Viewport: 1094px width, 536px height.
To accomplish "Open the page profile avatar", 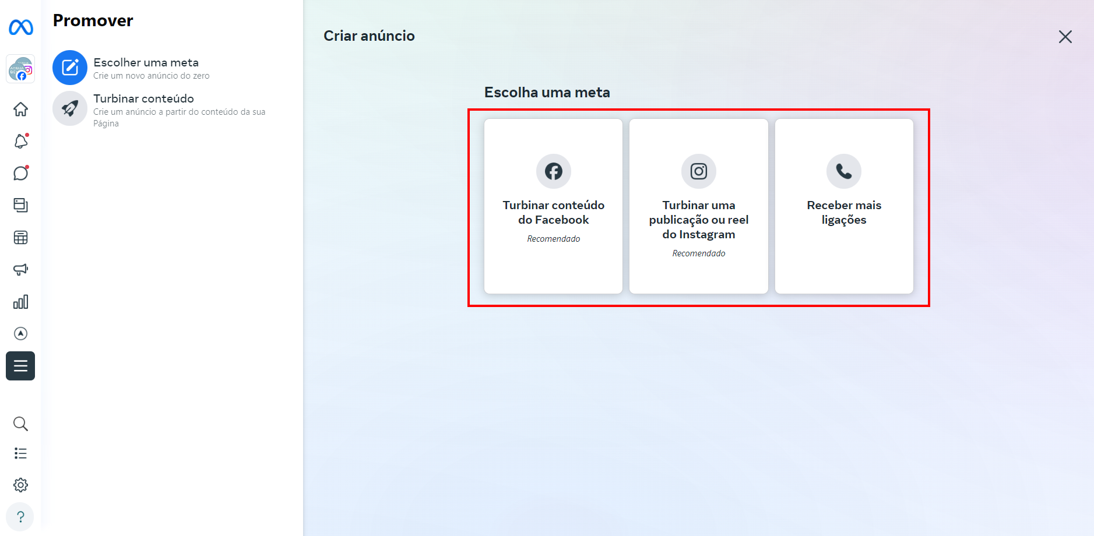I will pyautogui.click(x=21, y=69).
